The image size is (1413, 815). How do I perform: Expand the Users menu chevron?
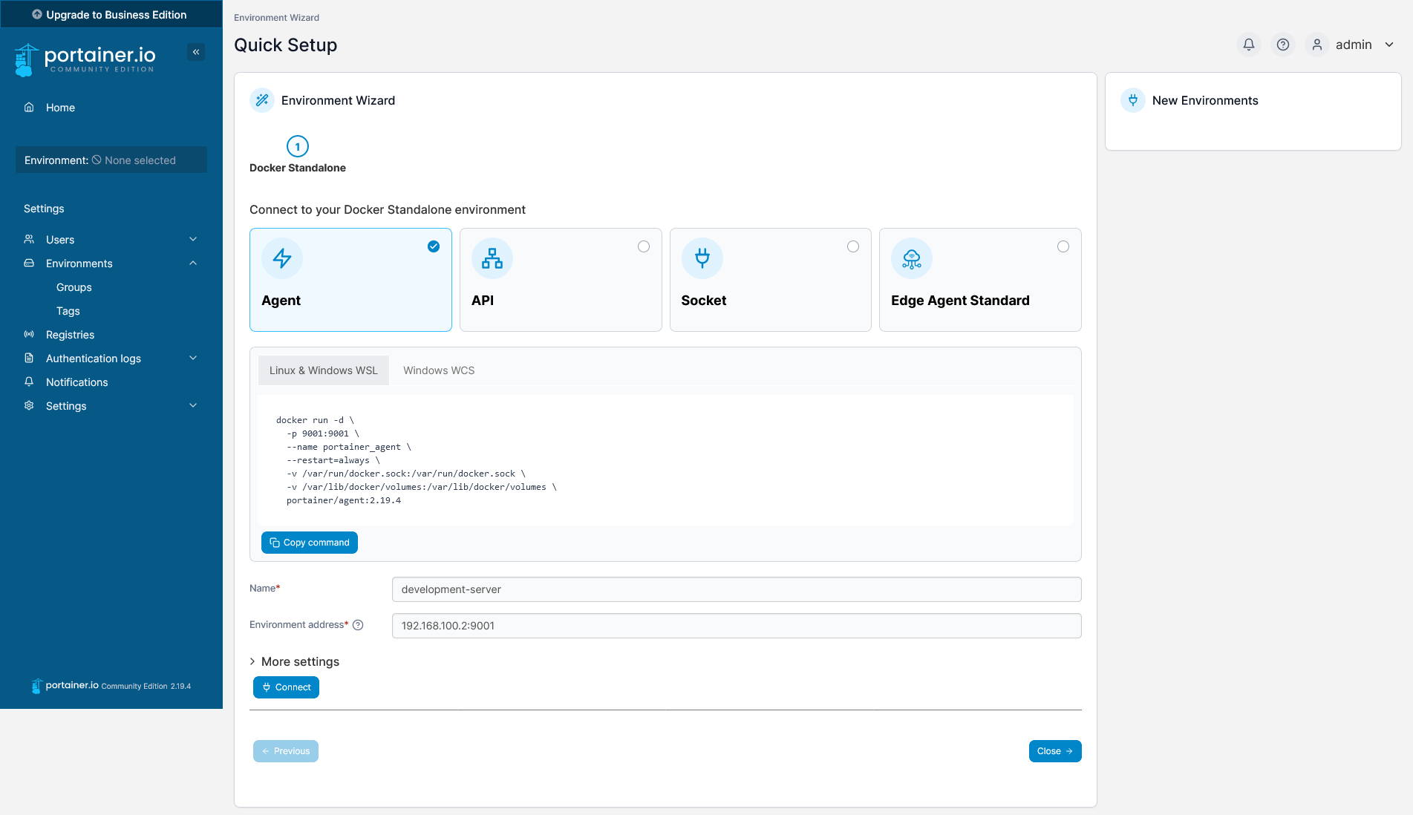point(193,240)
